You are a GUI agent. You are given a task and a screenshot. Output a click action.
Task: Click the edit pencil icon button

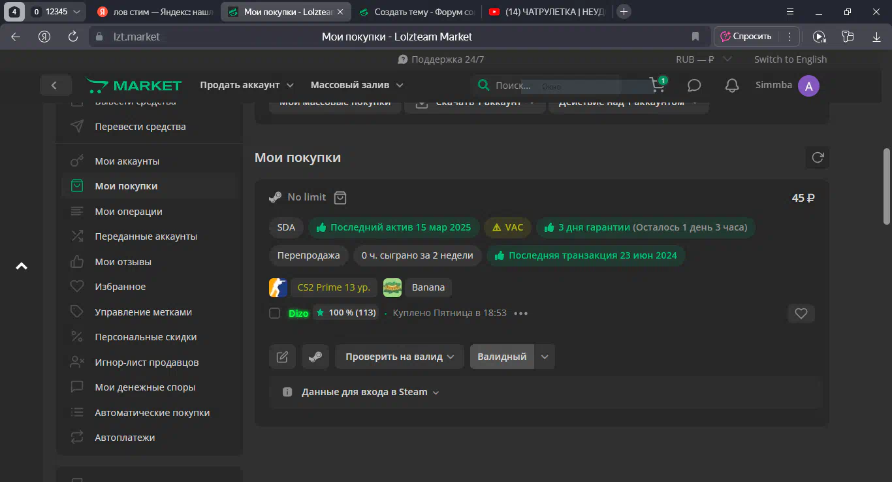pyautogui.click(x=282, y=357)
